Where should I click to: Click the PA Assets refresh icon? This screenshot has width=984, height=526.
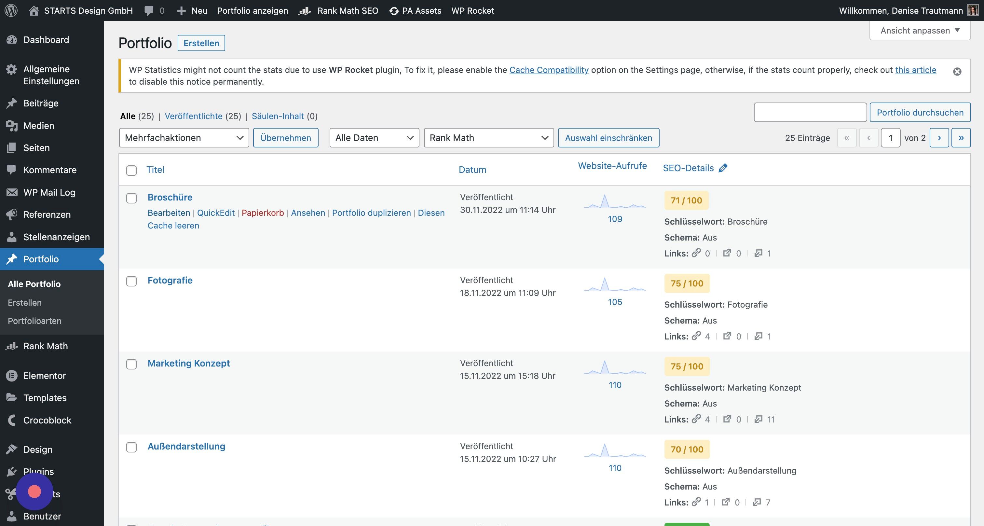394,11
